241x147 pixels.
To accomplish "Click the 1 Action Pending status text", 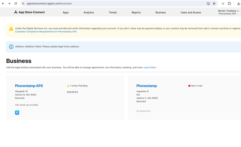I will 79,86.
